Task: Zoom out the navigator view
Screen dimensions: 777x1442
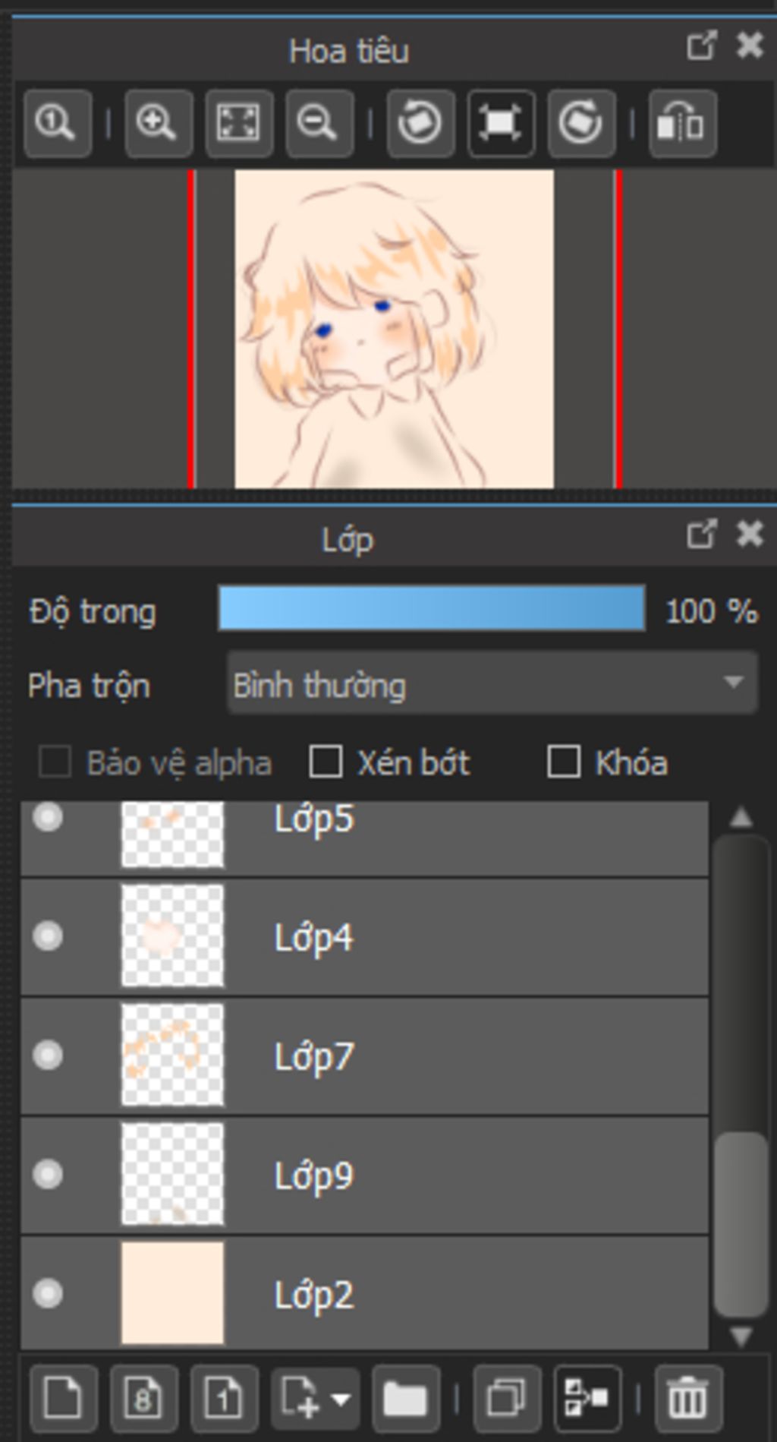Action: (319, 123)
